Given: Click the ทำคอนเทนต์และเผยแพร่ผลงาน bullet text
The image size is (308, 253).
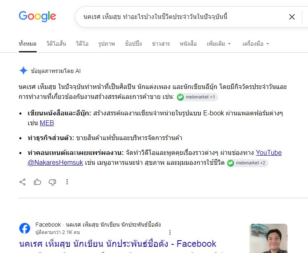Looking at the screenshot, I should click(x=76, y=153).
